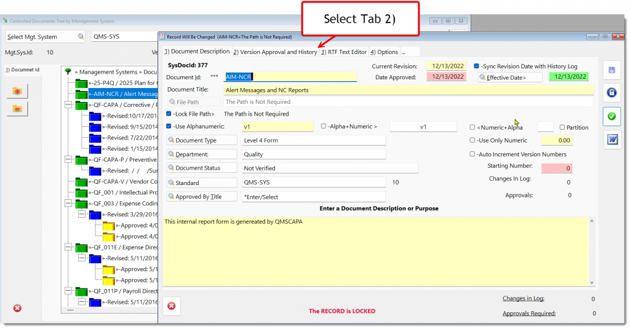
Task: Click magnifier icon on Standard button
Action: 172,183
